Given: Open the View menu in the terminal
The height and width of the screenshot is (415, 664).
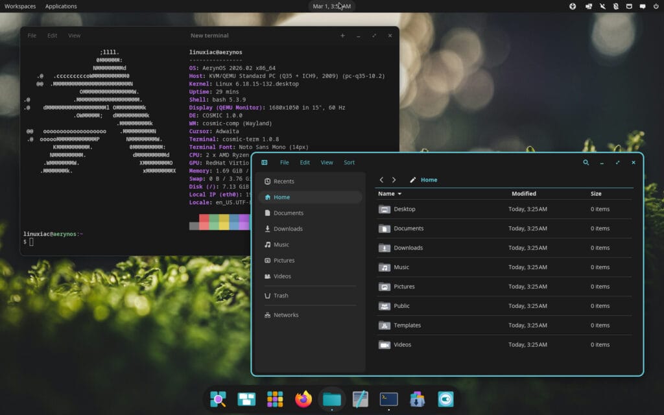Looking at the screenshot, I should coord(74,35).
